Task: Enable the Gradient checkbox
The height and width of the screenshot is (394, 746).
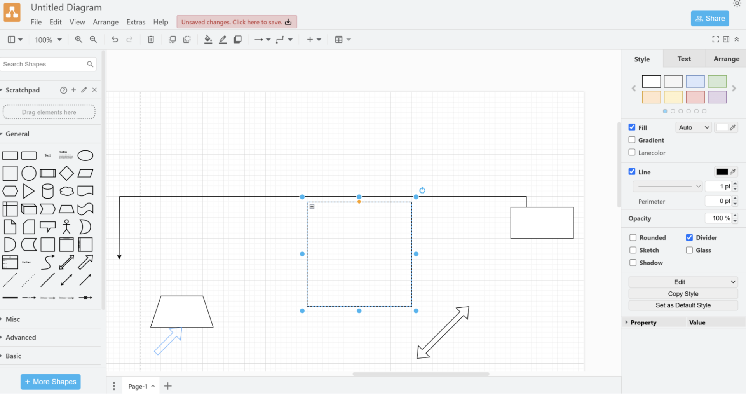Action: click(632, 140)
